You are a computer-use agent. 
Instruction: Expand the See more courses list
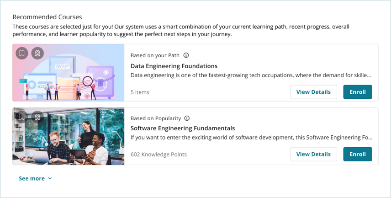pos(35,178)
